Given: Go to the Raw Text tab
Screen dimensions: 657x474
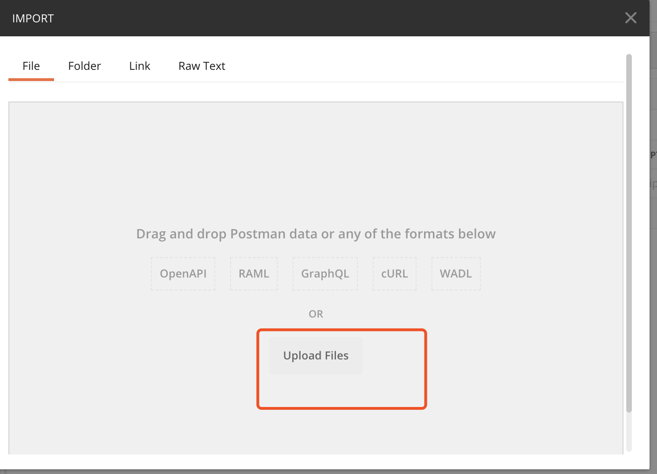Looking at the screenshot, I should (x=202, y=66).
